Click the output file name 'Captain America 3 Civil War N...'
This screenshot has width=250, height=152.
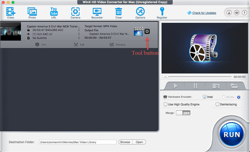point(109,34)
